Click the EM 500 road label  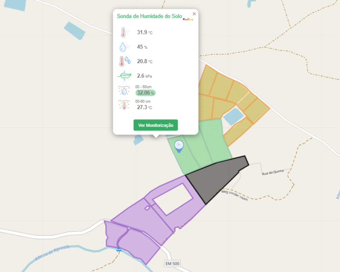(172, 264)
